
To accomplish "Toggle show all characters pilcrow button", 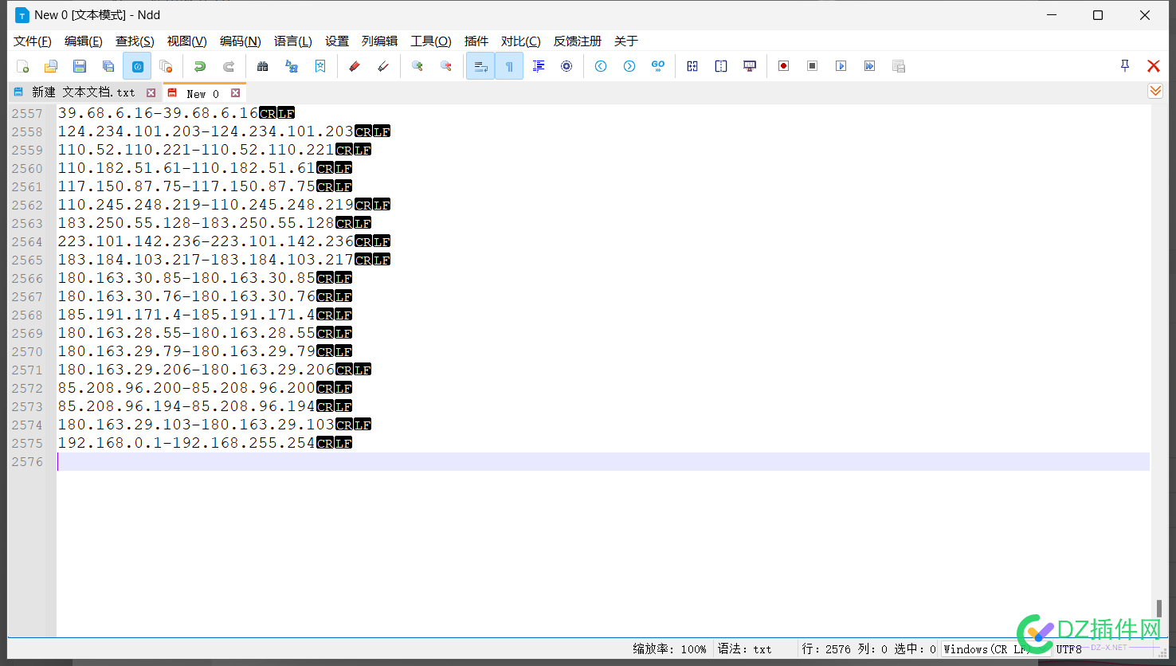I will (509, 66).
